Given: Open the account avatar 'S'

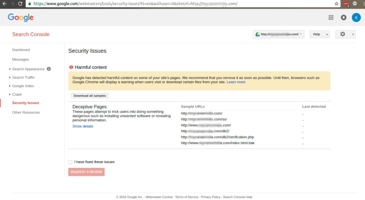Looking at the screenshot, I should click(x=356, y=17).
